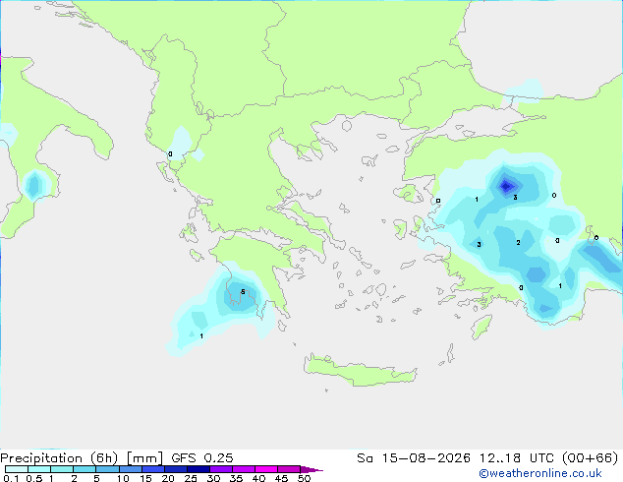Click the 25–30 mm navy legend swatch

[x=198, y=469]
